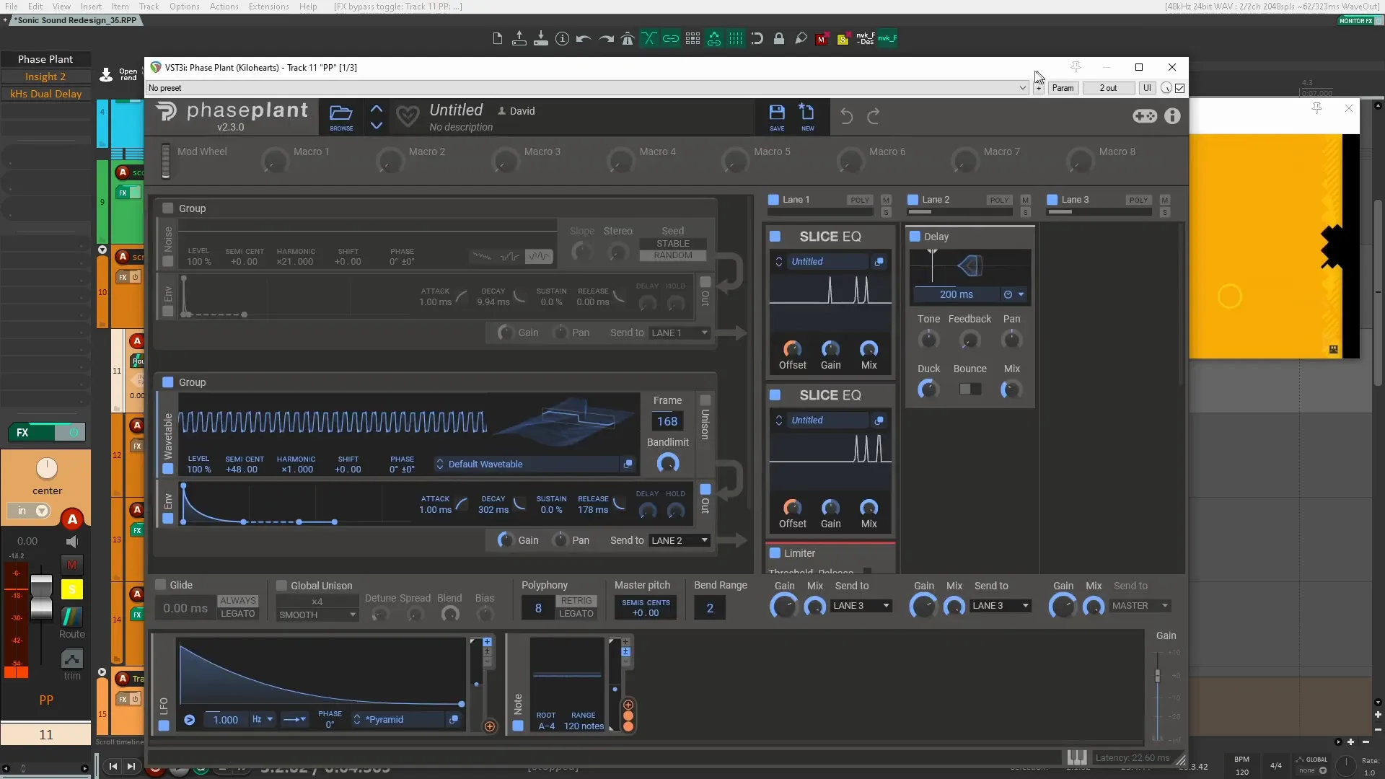Disable the Limiter effect
Viewport: 1385px width, 779px height.
[x=775, y=553]
